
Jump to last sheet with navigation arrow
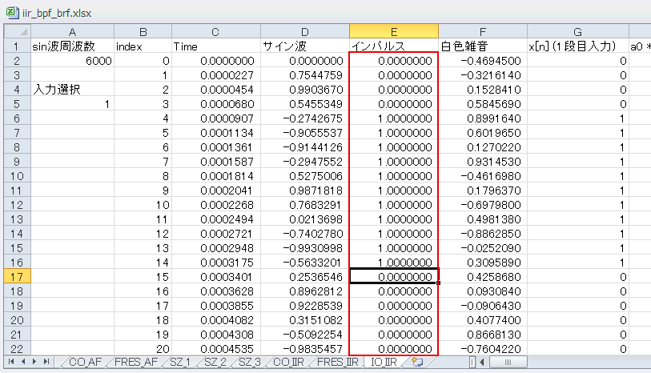46,362
